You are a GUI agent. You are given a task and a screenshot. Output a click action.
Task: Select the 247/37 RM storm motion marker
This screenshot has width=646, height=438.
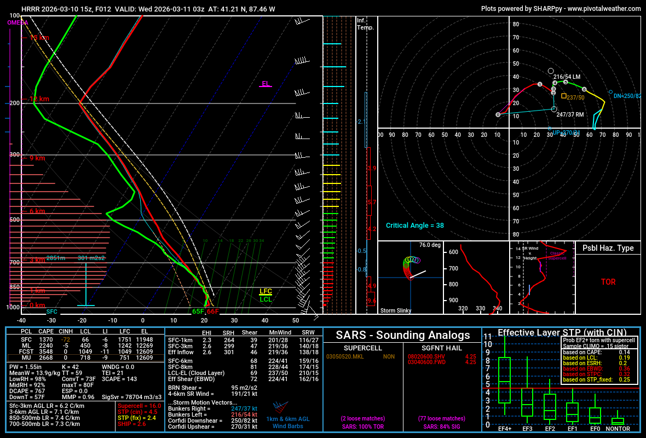(x=553, y=109)
